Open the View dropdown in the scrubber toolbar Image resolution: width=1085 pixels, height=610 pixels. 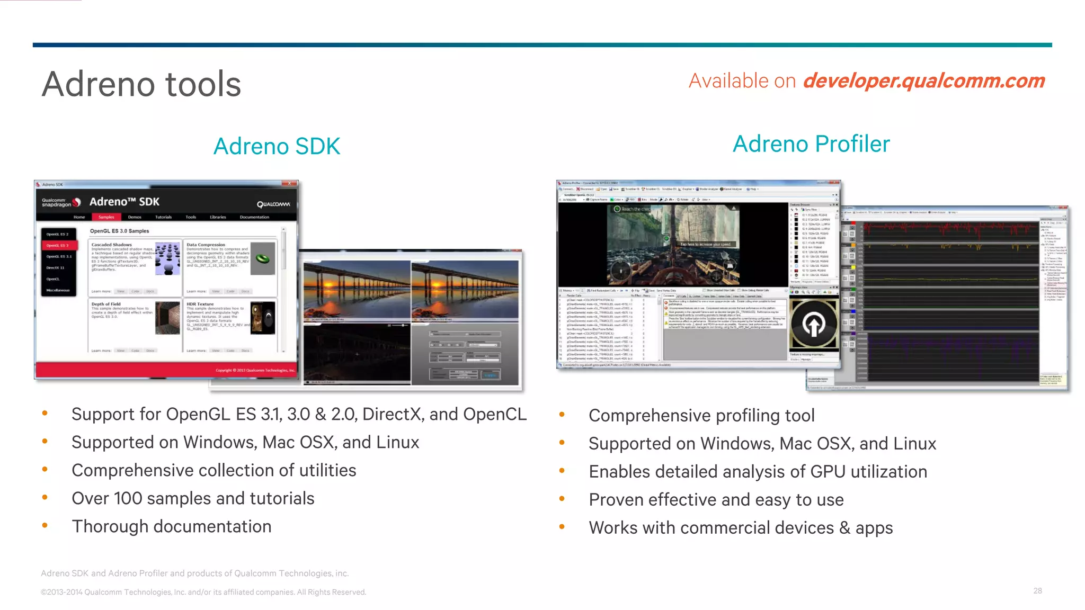tap(706, 200)
